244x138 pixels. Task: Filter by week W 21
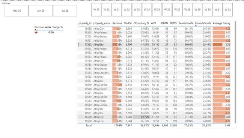(x=116, y=10)
